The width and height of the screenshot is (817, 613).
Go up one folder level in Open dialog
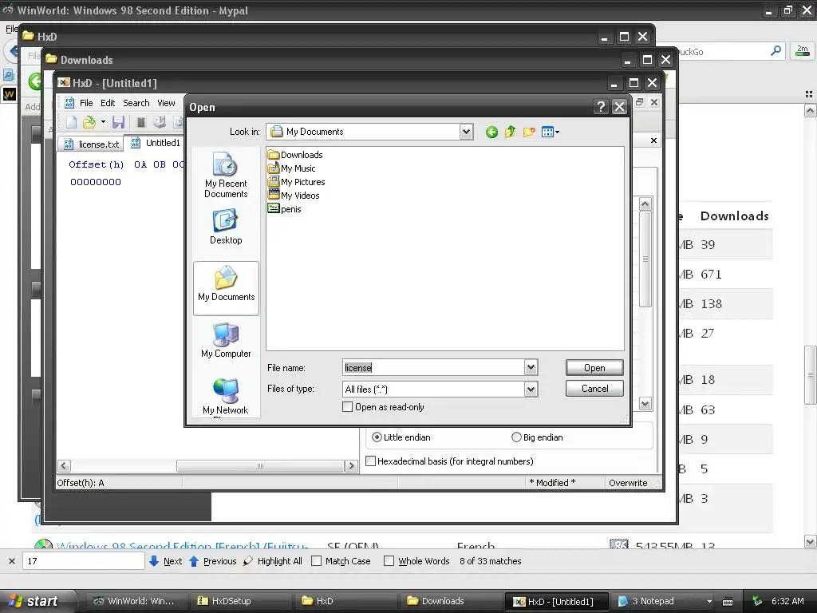click(x=510, y=132)
